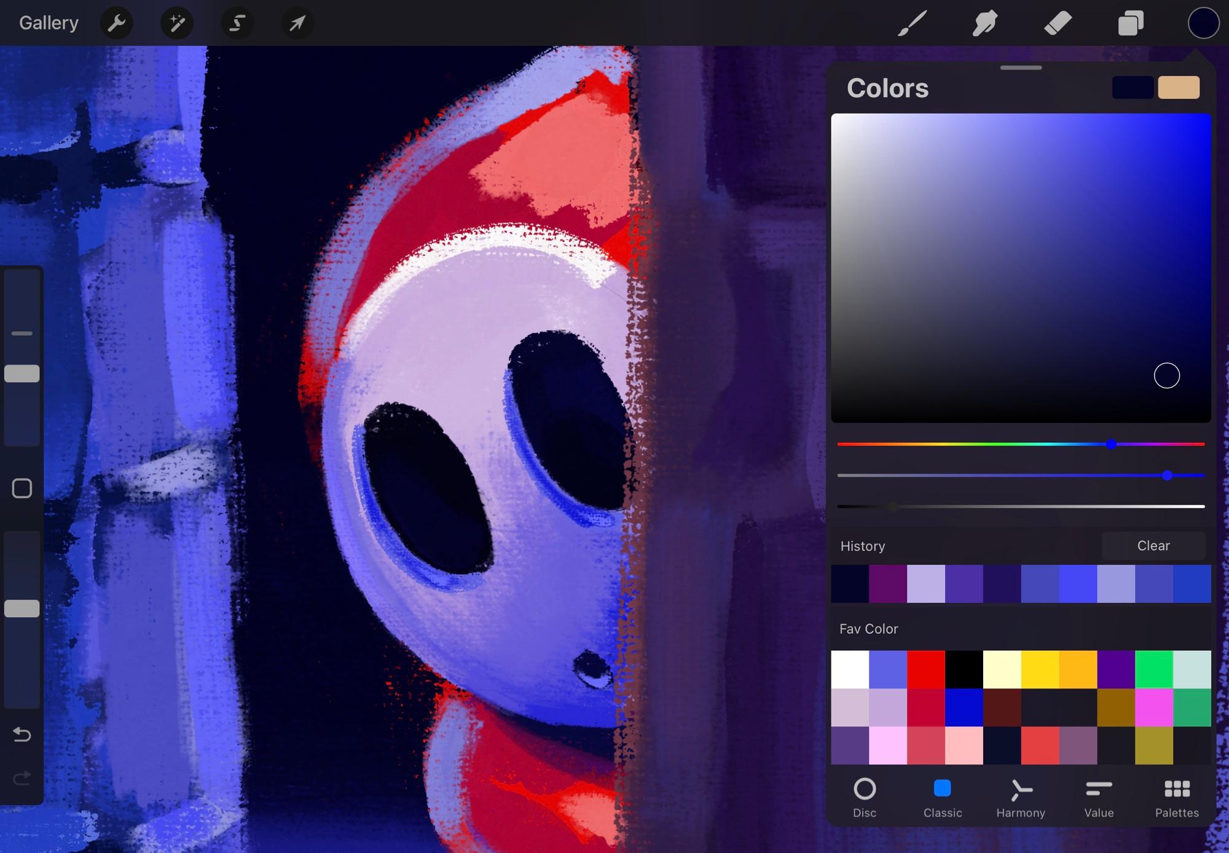Tap the active color circle in toolbar
1229x853 pixels.
point(1203,23)
